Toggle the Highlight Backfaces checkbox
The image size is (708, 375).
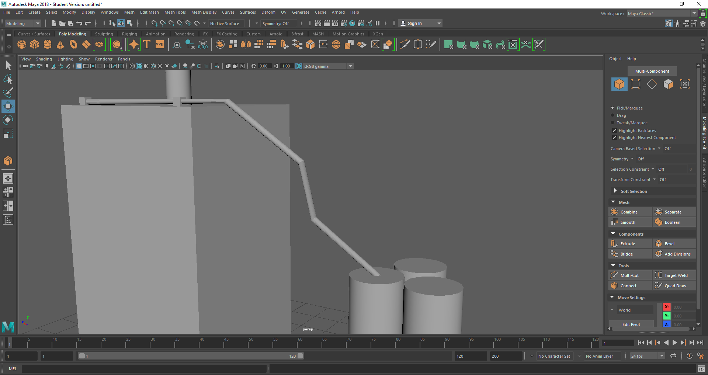coord(614,131)
